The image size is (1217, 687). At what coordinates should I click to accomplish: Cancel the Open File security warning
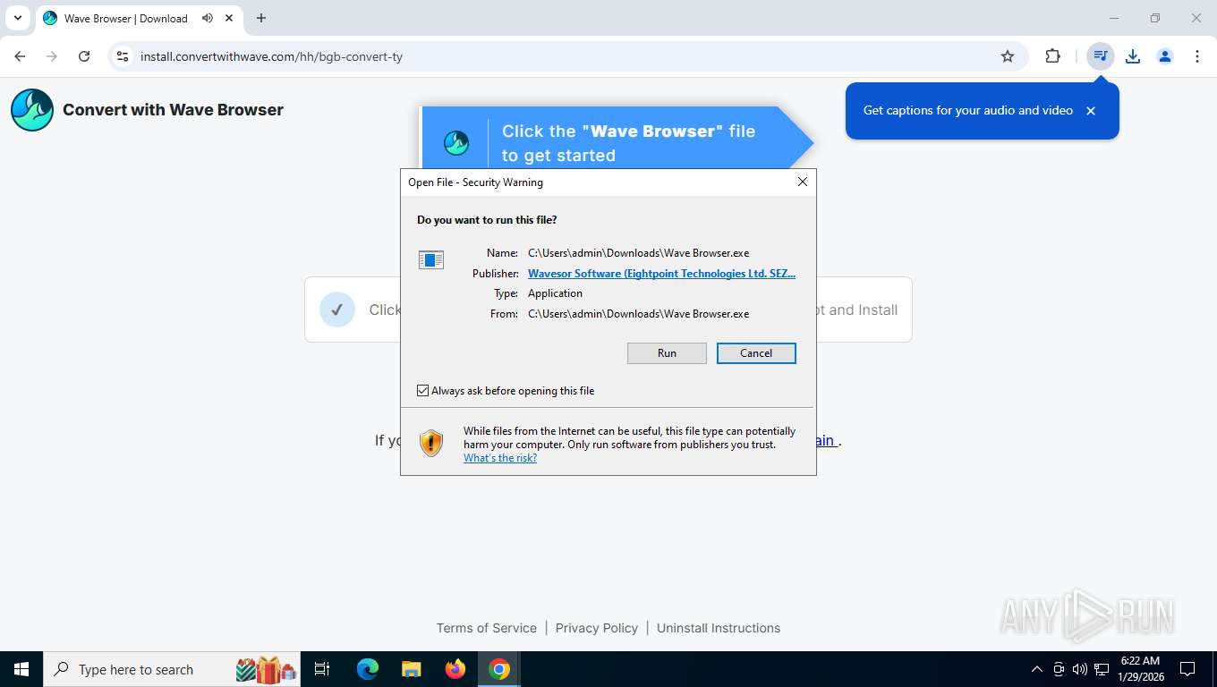[756, 353]
